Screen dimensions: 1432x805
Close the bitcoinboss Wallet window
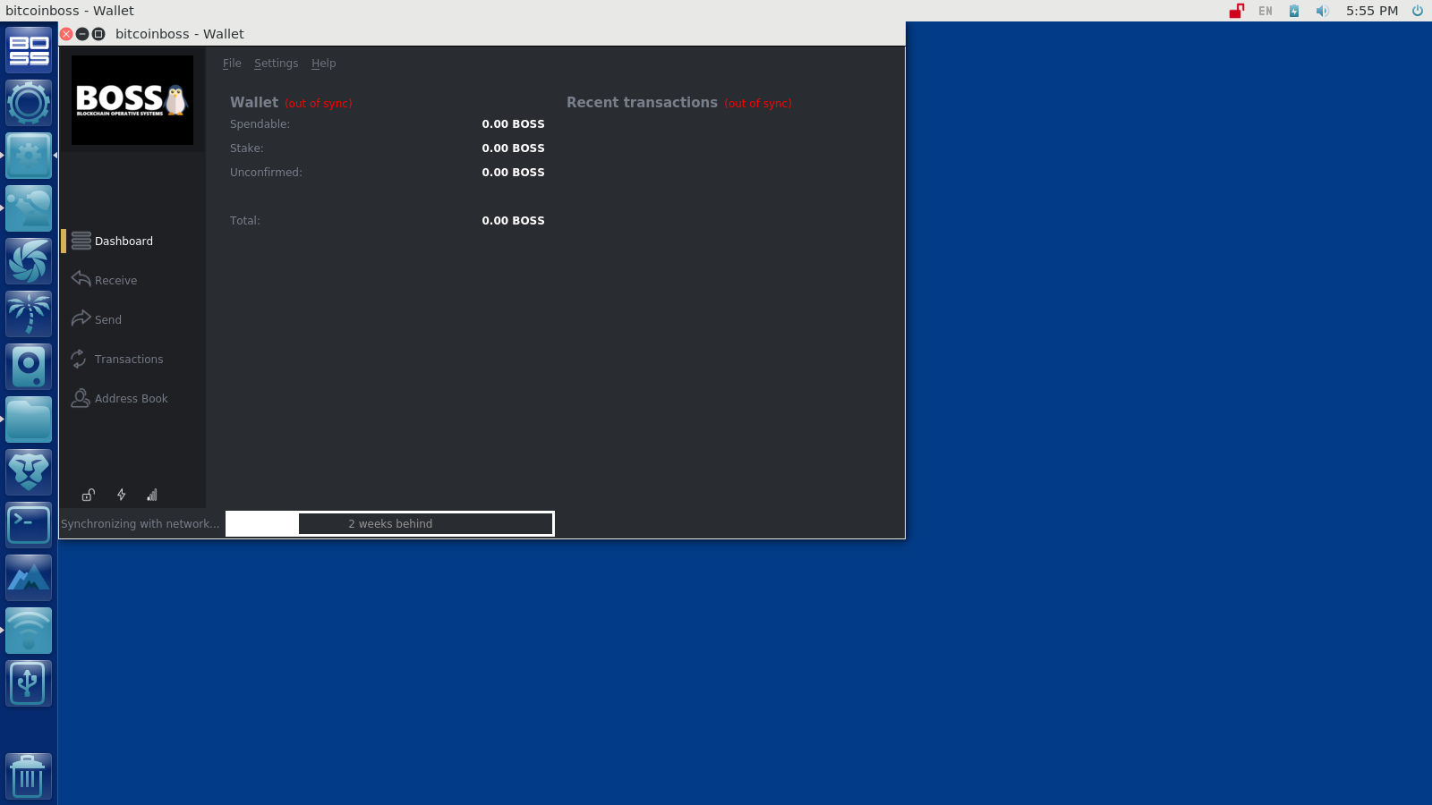(x=66, y=34)
